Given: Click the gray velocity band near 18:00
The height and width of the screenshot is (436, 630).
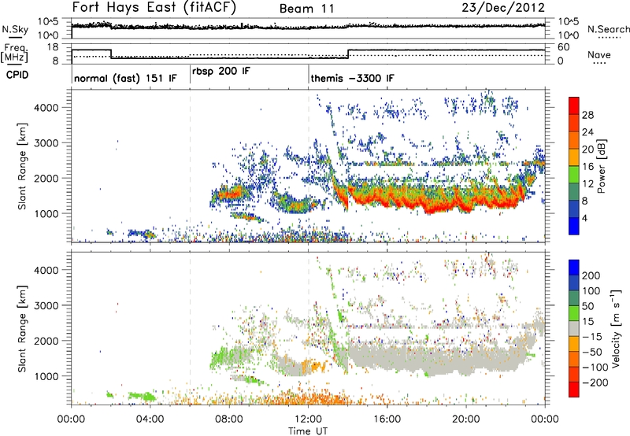Looking at the screenshot, I should 426,360.
